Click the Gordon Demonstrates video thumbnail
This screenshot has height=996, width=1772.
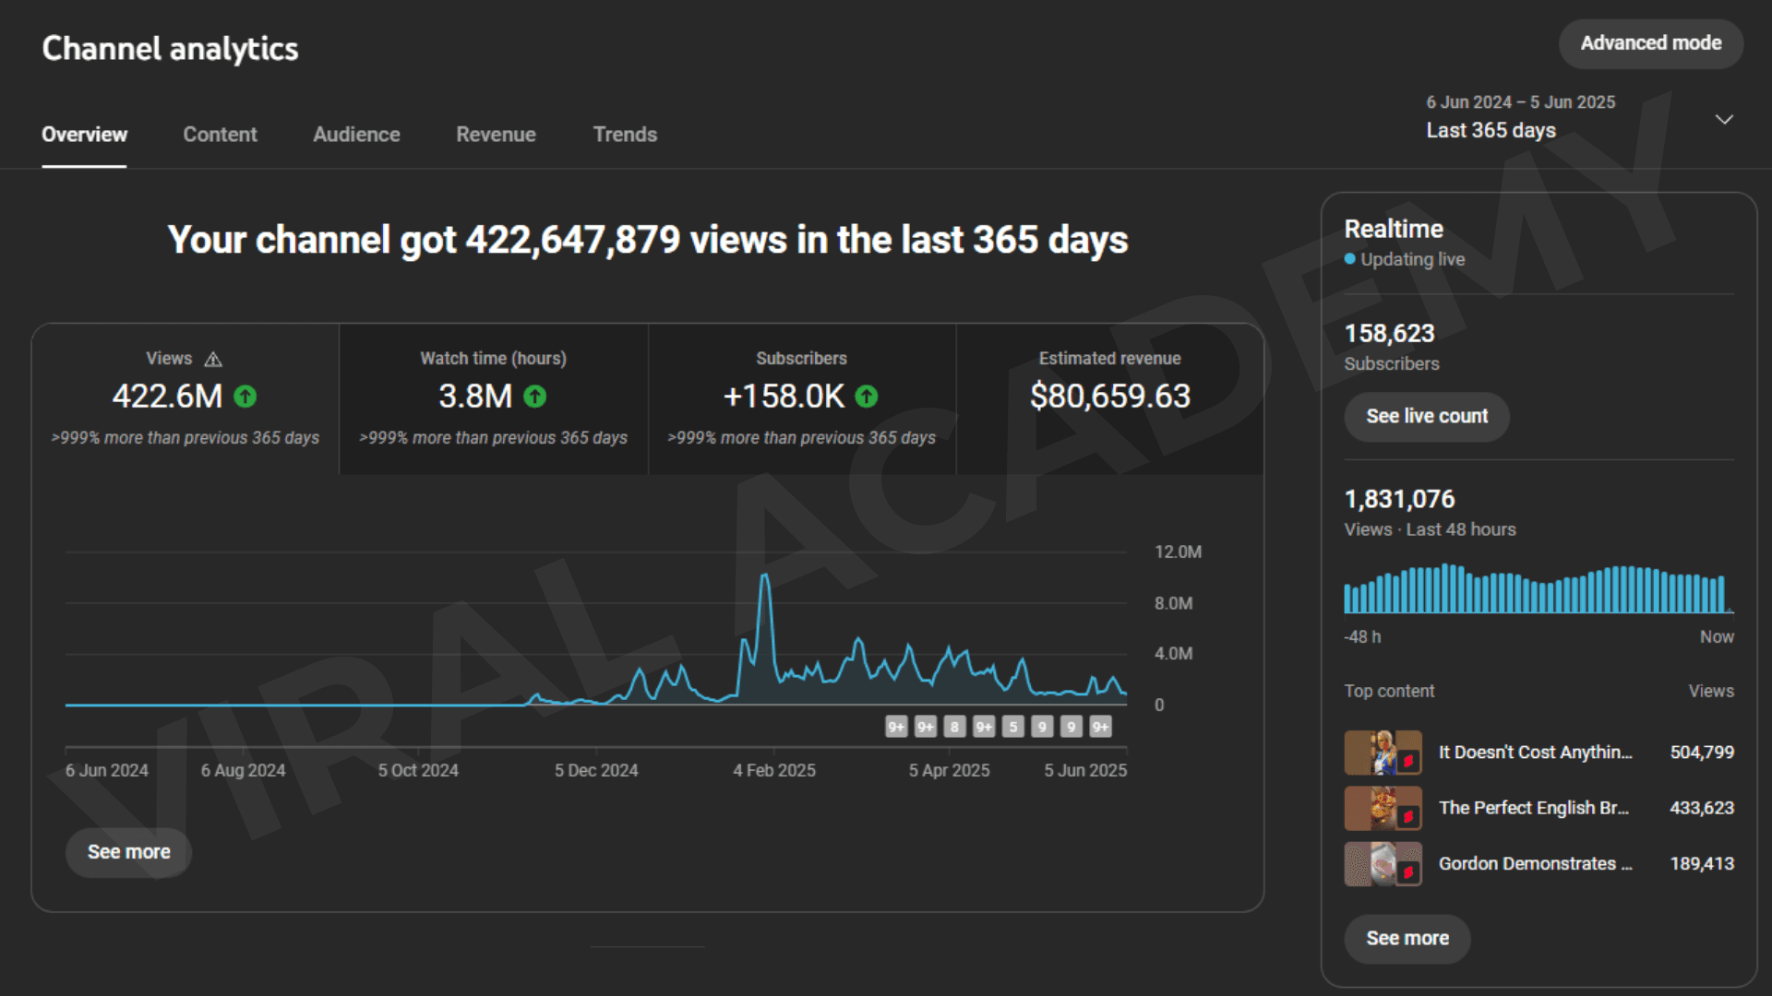pos(1383,864)
